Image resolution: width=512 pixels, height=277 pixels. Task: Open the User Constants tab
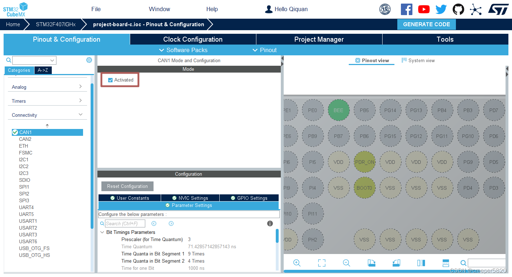point(129,198)
